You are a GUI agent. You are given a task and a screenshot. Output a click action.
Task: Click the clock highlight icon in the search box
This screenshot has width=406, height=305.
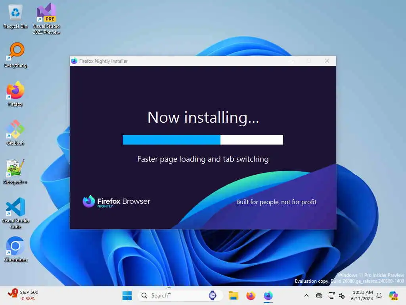point(213,295)
